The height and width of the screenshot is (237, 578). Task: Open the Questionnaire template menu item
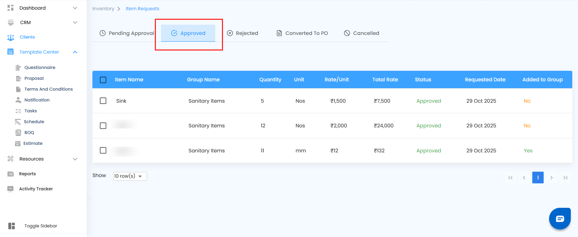[40, 67]
